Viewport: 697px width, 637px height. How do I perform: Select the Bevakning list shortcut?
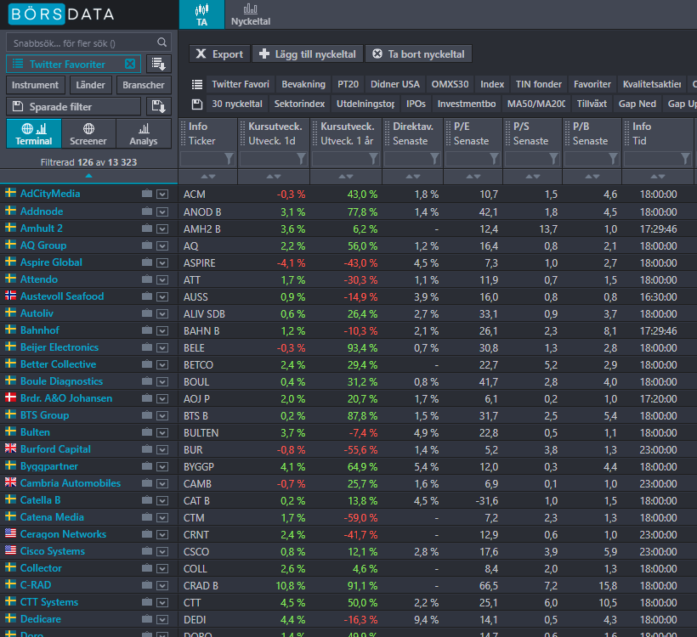click(303, 84)
